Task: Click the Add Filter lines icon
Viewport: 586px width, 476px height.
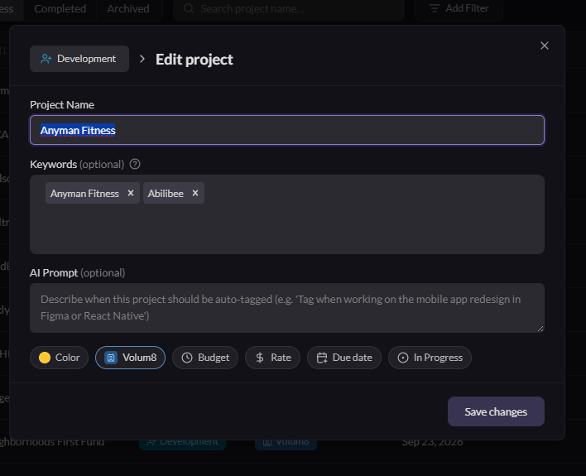Action: 435,8
